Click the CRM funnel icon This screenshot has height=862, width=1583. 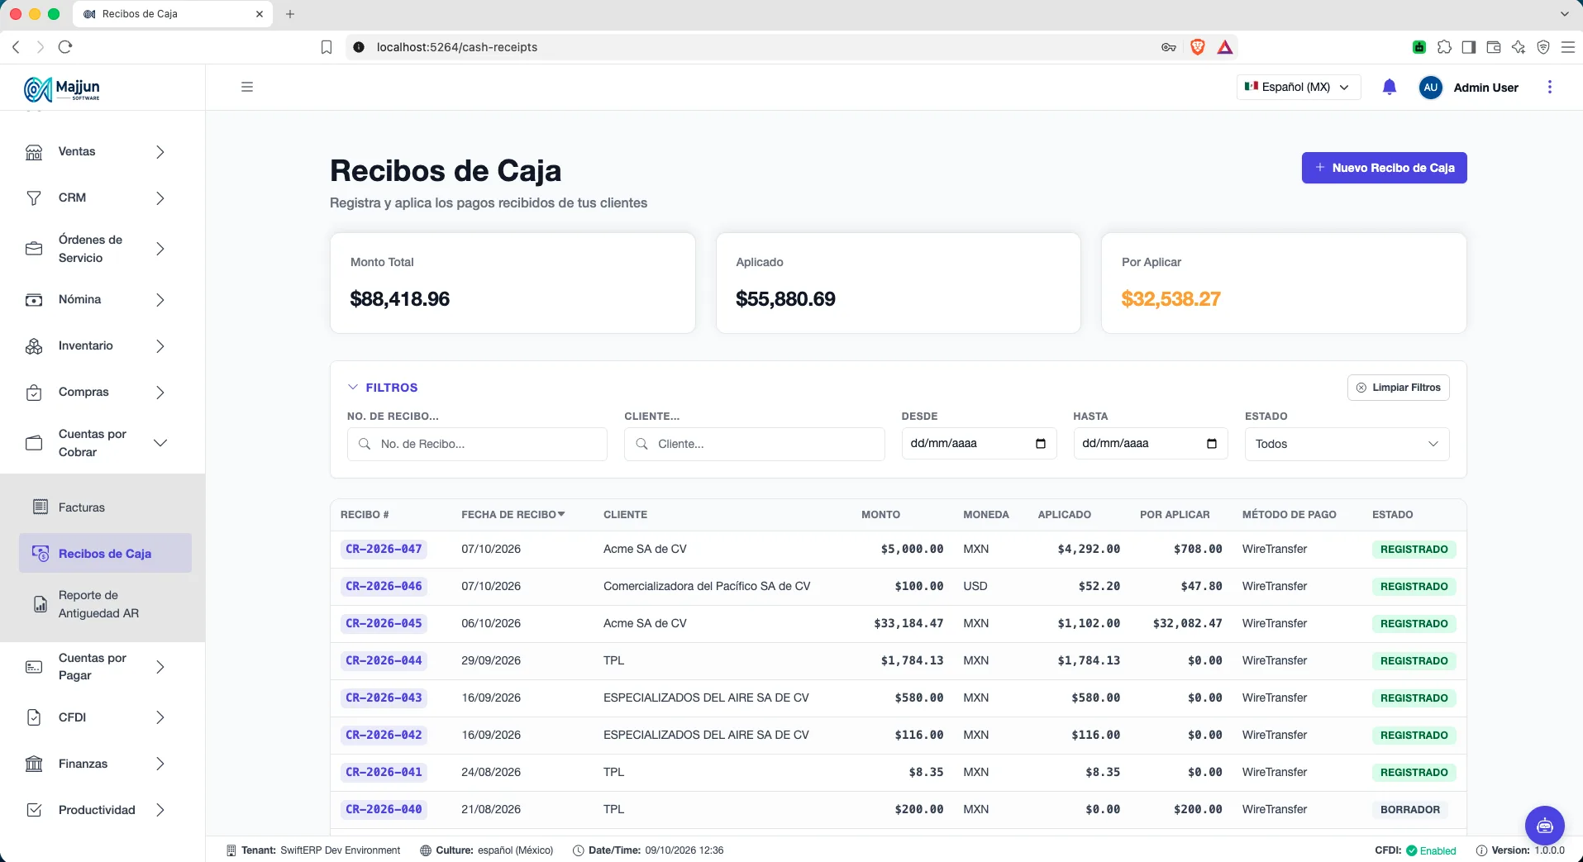34,198
